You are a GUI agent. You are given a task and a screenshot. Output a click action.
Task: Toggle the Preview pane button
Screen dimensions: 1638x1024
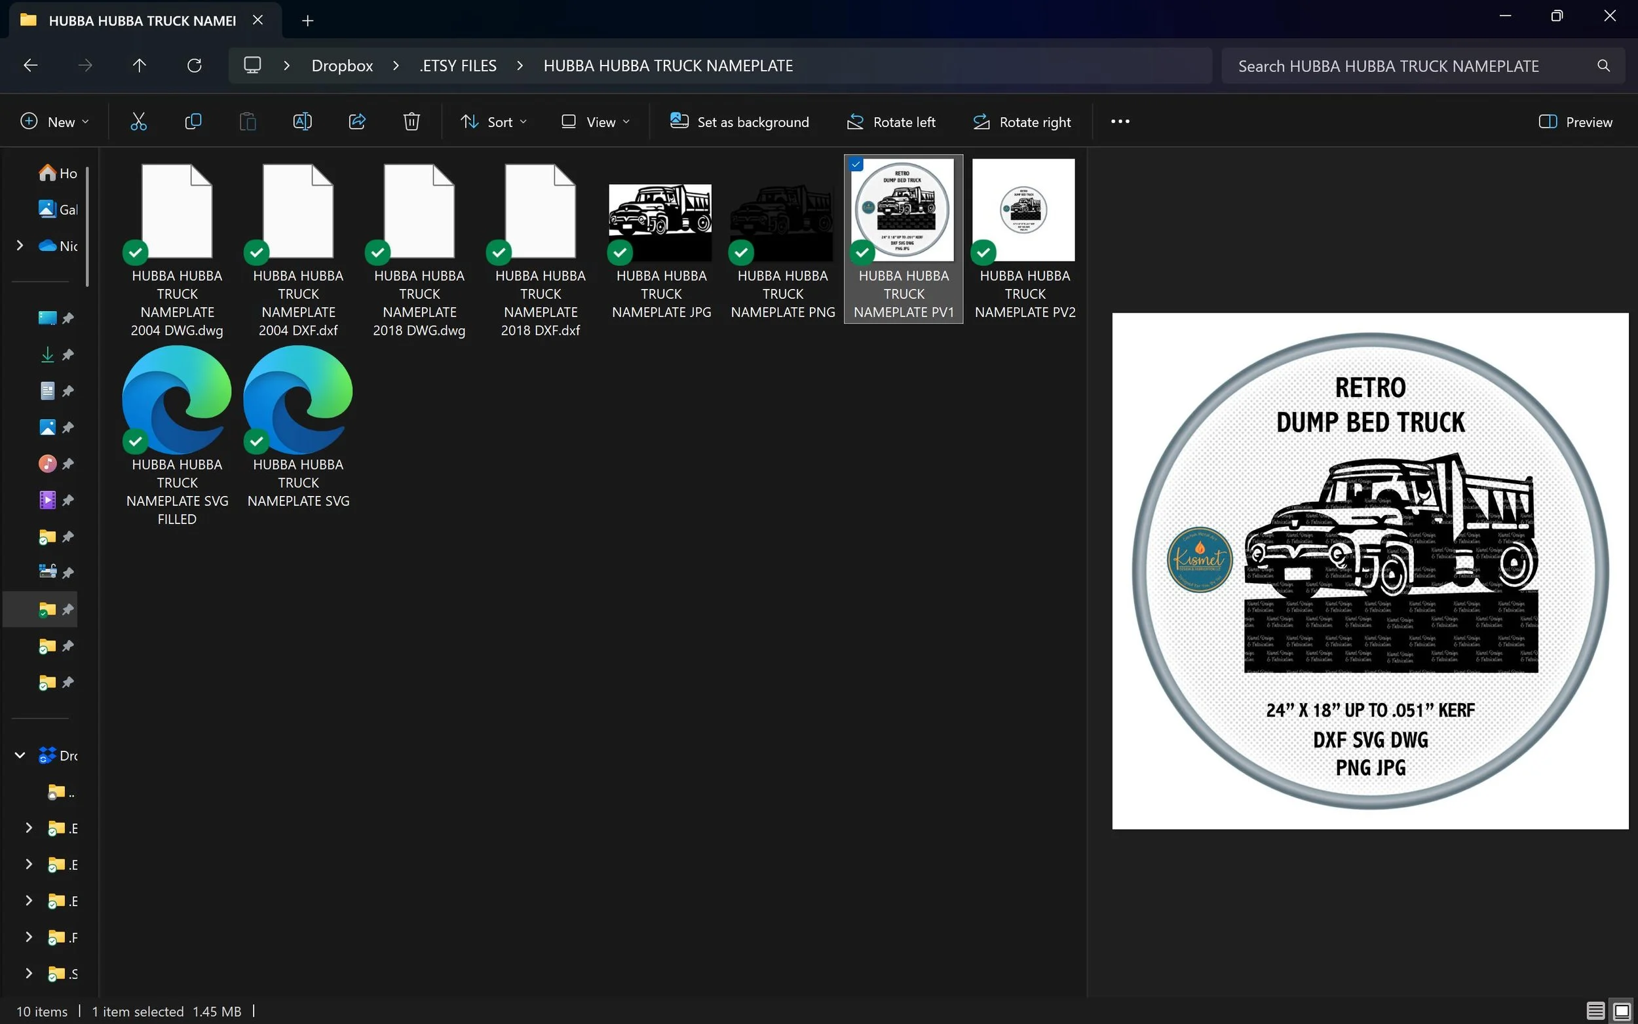pos(1575,122)
